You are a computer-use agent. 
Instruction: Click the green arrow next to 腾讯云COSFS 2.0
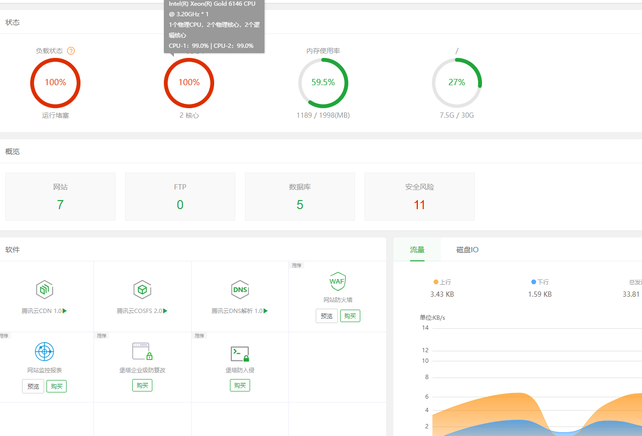click(x=165, y=311)
